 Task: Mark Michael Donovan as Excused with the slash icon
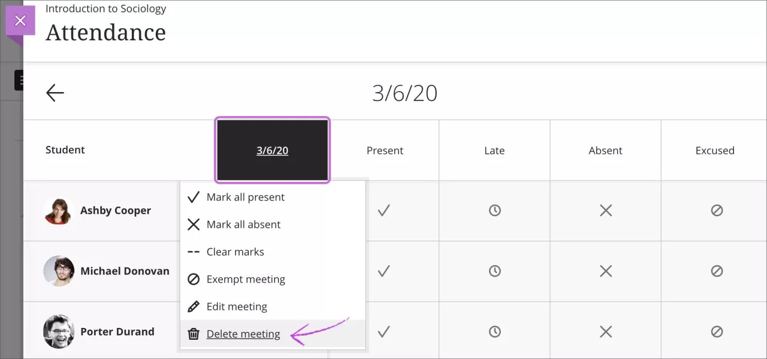pyautogui.click(x=717, y=270)
